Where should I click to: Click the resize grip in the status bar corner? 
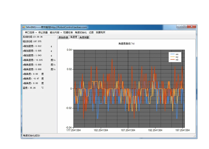[195, 136]
